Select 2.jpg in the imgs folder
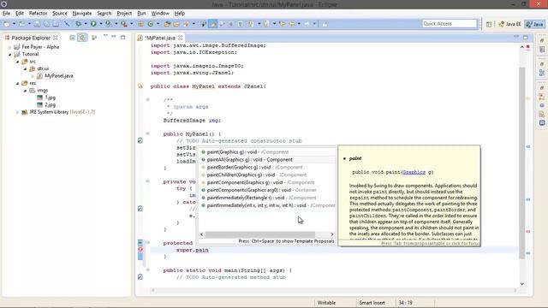 50,104
